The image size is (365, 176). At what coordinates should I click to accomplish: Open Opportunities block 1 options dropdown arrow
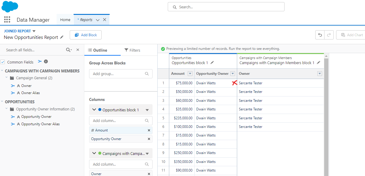click(147, 110)
